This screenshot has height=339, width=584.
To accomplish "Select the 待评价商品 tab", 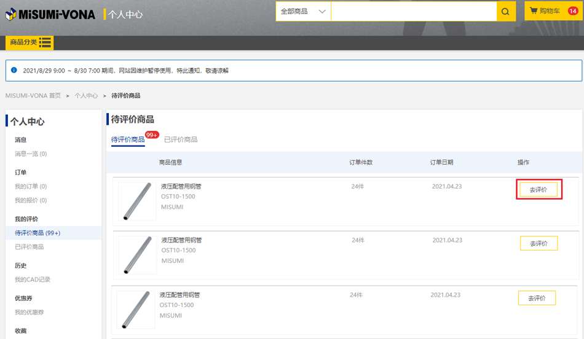I will point(128,140).
